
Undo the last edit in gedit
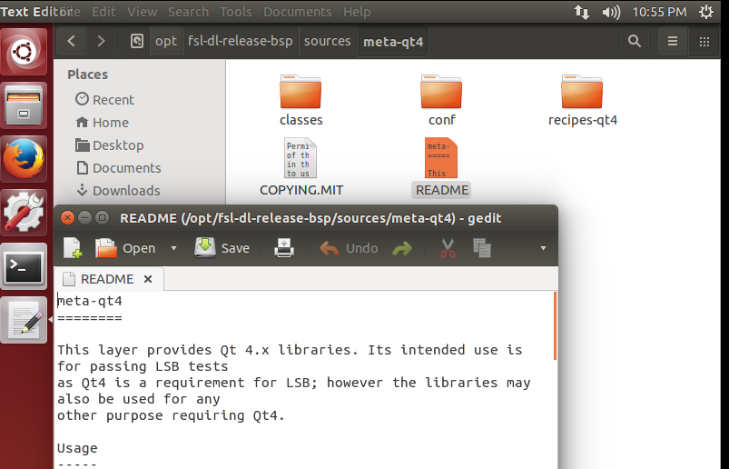(x=349, y=248)
